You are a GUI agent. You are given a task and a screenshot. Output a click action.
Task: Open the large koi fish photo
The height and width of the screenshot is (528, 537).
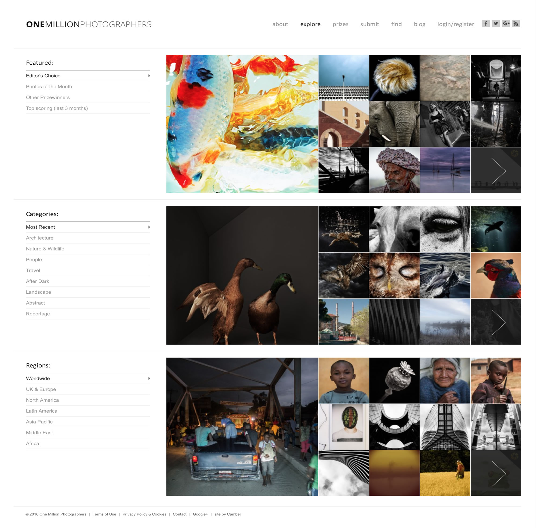coord(242,124)
